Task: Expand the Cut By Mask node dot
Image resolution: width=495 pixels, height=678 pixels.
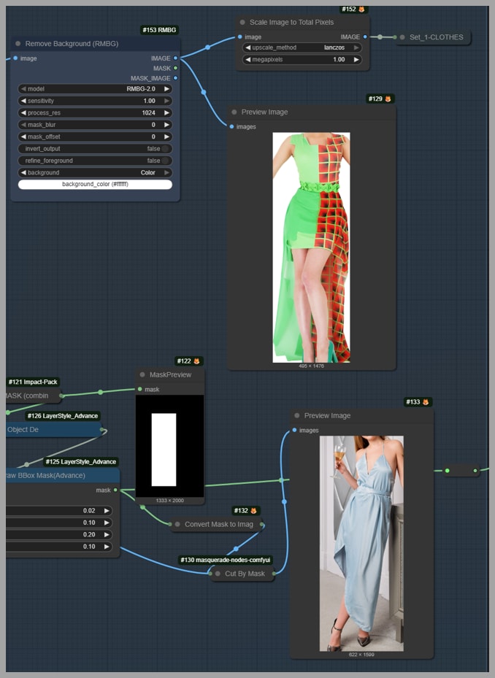Action: [x=218, y=574]
